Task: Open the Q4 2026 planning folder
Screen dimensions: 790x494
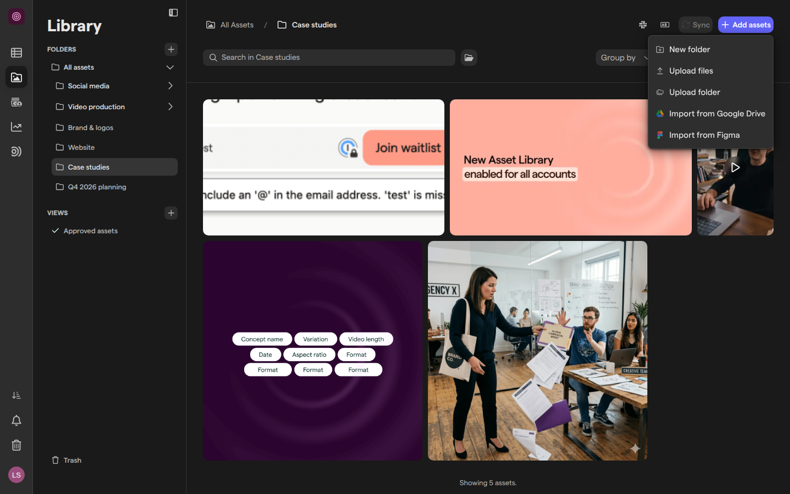Action: (115, 187)
